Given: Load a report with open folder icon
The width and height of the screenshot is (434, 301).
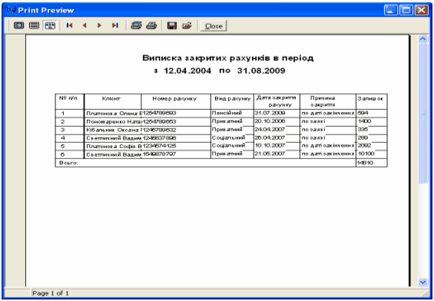Looking at the screenshot, I should [x=187, y=26].
